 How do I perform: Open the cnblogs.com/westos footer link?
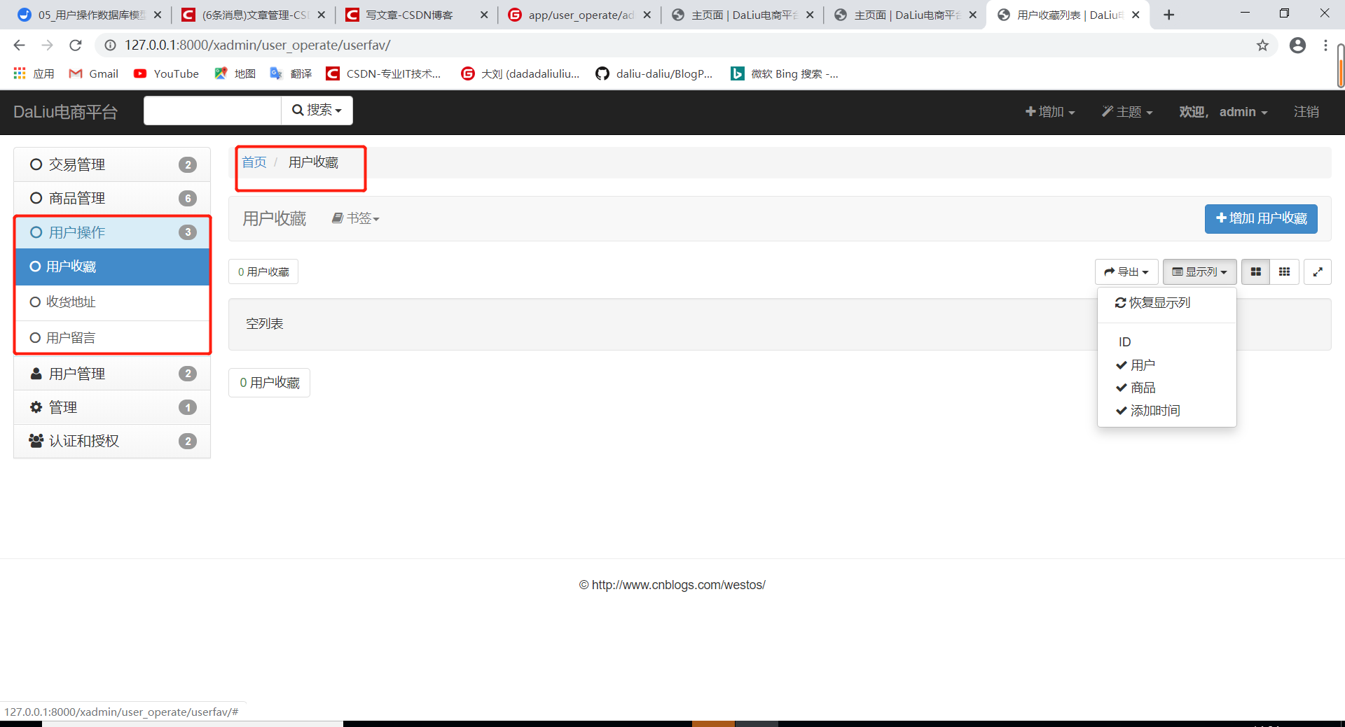(678, 585)
